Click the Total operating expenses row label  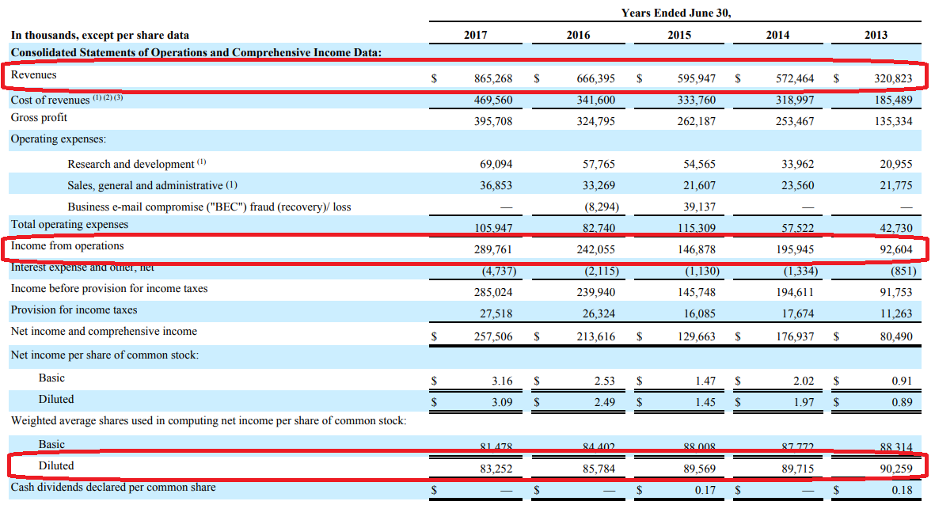67,225
